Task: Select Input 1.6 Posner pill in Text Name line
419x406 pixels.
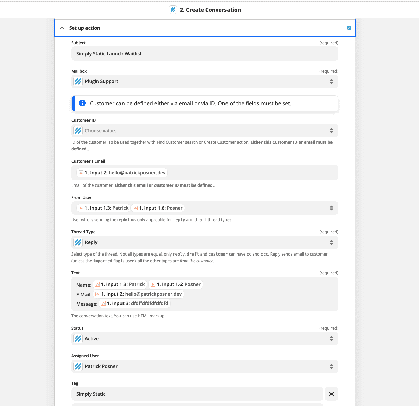Action: coord(176,284)
